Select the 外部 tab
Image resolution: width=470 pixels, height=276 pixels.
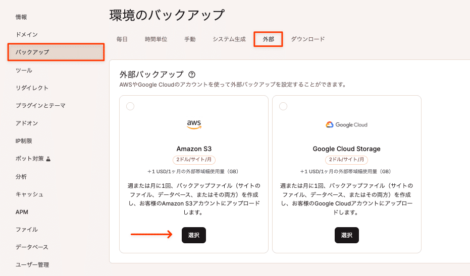pos(268,39)
